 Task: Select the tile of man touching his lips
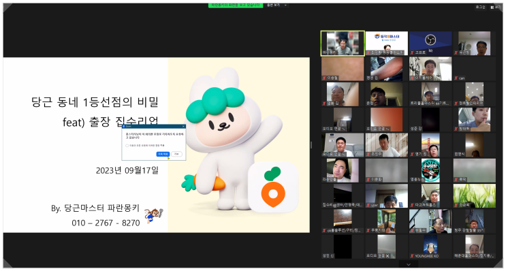475,119
